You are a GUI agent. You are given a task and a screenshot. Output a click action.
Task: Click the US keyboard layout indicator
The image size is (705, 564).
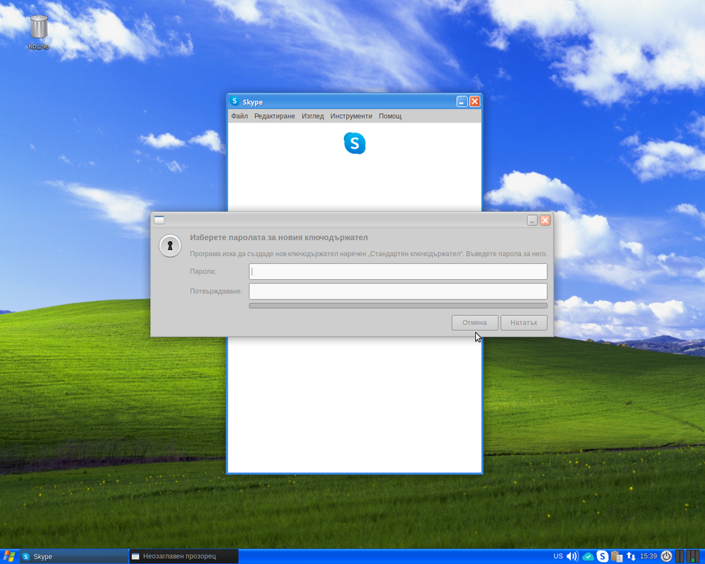558,556
